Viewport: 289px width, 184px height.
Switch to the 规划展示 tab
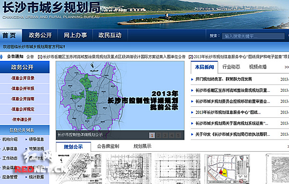[143, 146]
